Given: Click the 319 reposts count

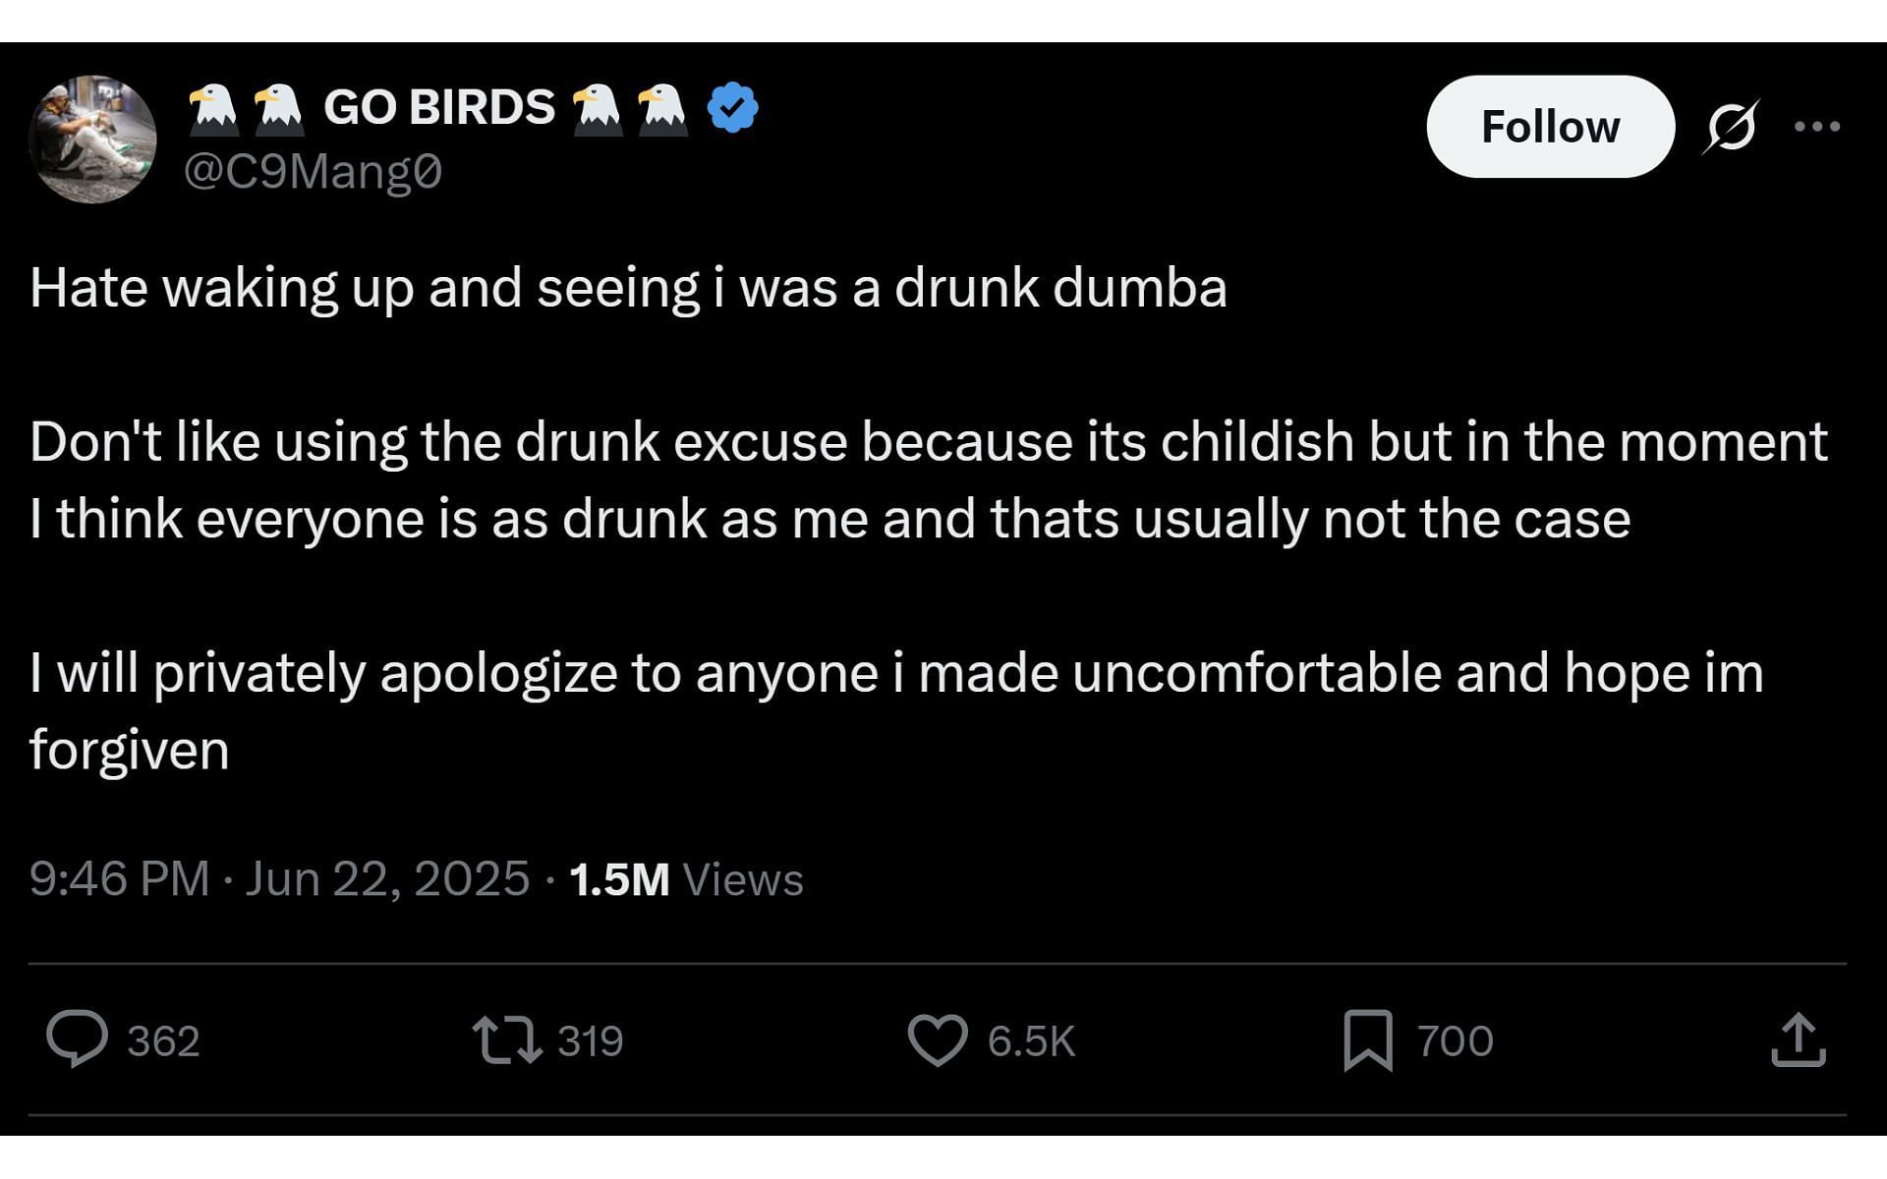Looking at the screenshot, I should 590,1041.
